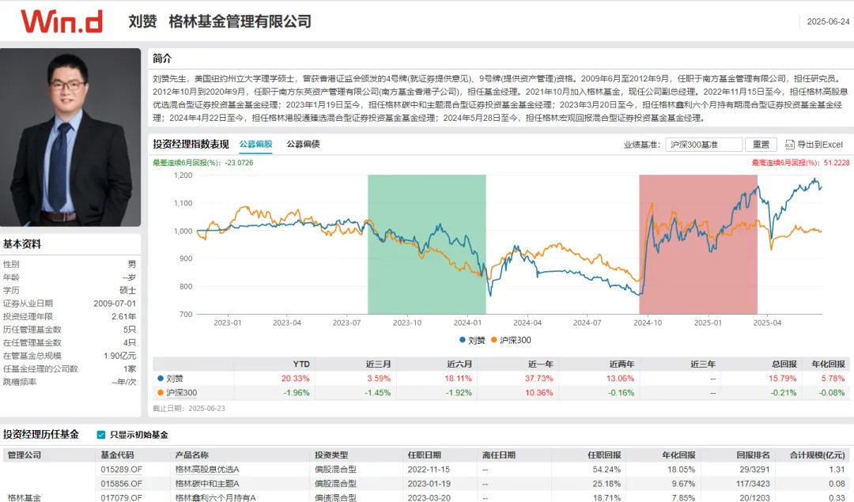This screenshot has width=854, height=502.
Task: Click 近三月 column header
Action: click(378, 364)
